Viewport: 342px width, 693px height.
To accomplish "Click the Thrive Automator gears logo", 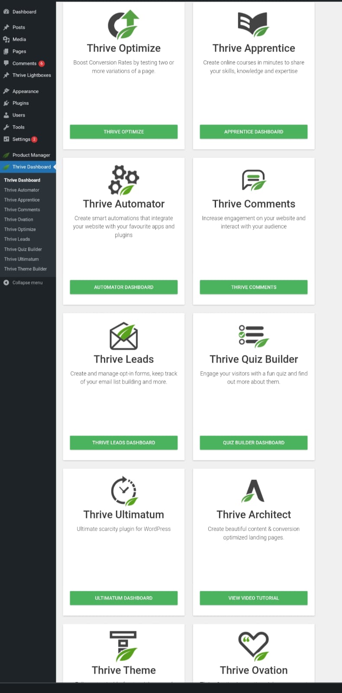I will click(x=123, y=180).
